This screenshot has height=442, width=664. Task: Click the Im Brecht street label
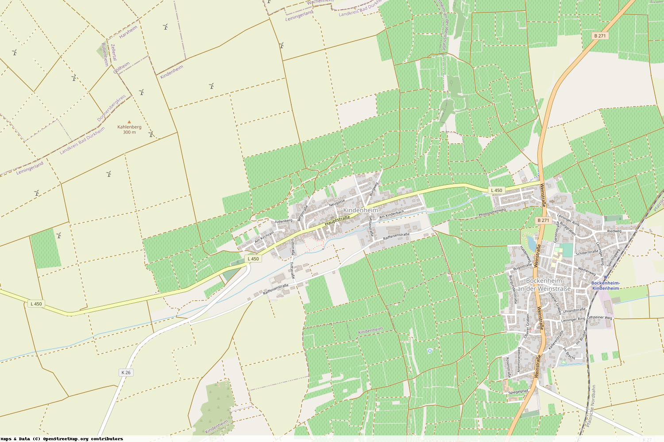(x=570, y=354)
